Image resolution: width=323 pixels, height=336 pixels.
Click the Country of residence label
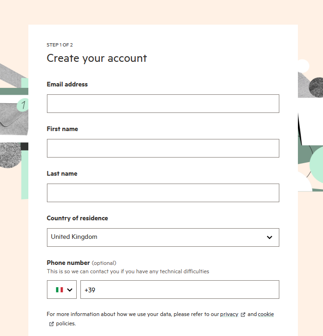click(x=77, y=218)
